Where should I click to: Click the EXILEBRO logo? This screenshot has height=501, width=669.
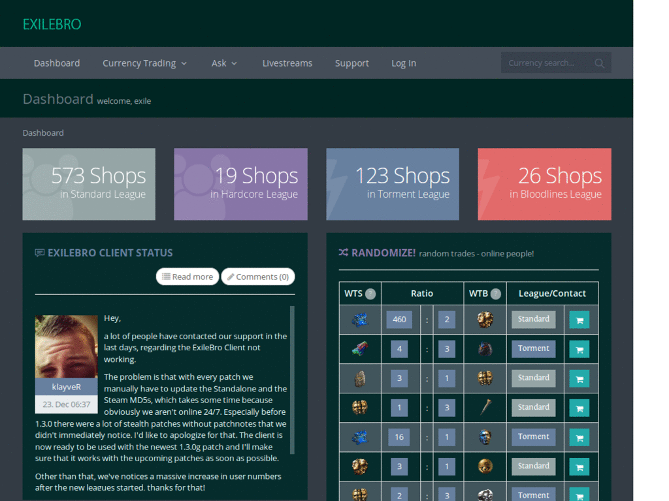coord(52,24)
